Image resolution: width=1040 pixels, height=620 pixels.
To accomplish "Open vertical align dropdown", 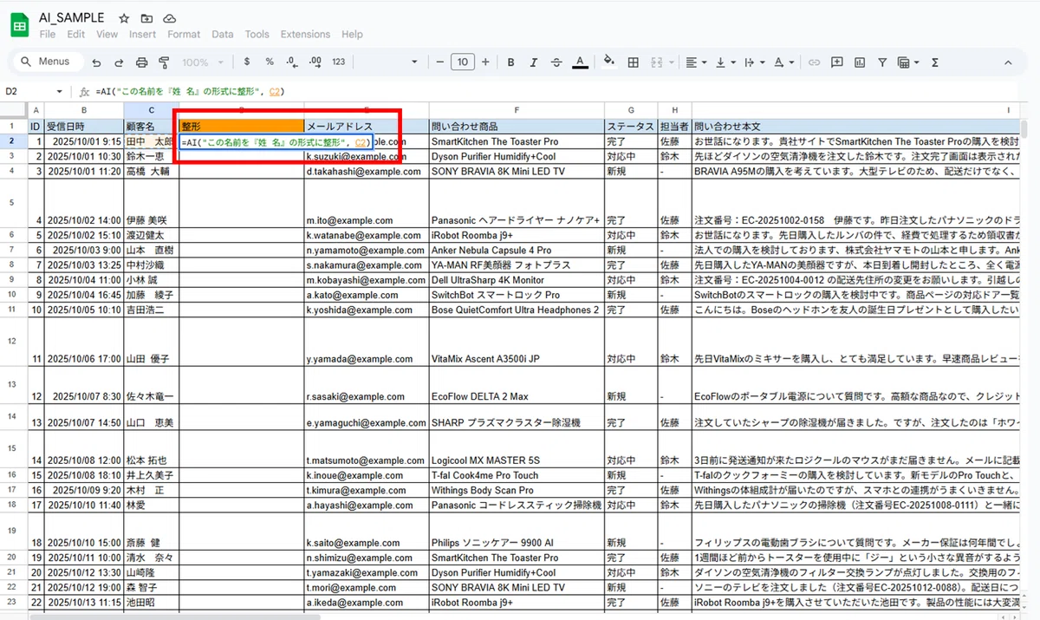I will (725, 62).
